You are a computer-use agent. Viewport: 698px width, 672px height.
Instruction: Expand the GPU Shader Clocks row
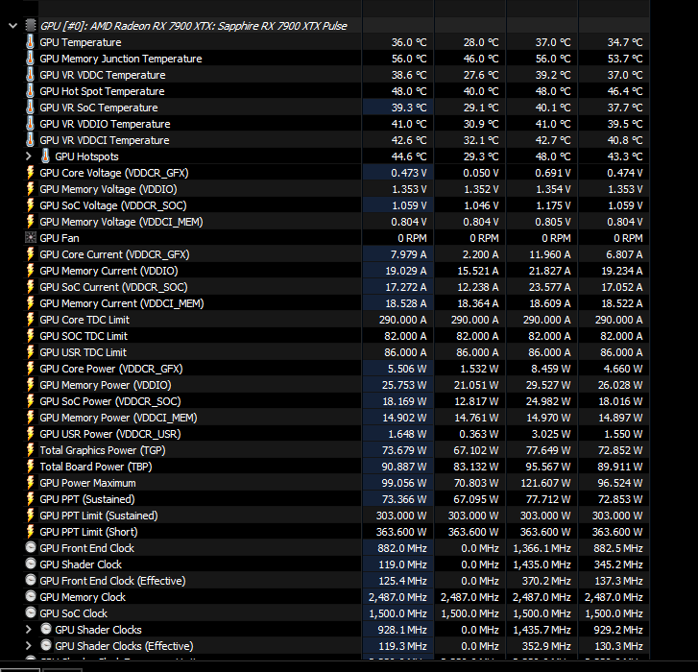click(29, 629)
